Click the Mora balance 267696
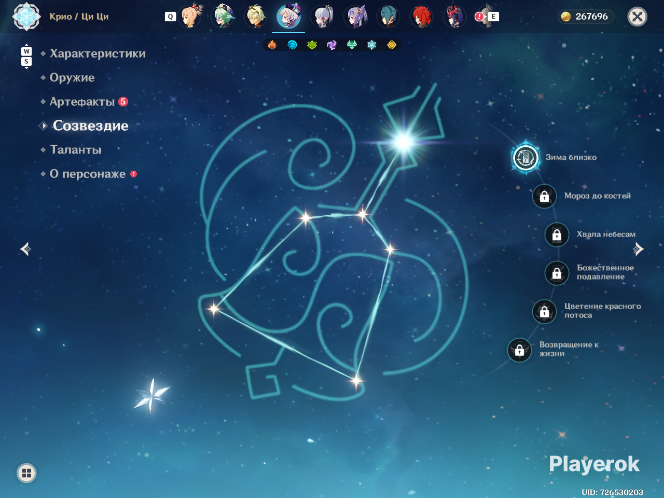Viewport: 664px width, 498px height. tap(586, 17)
